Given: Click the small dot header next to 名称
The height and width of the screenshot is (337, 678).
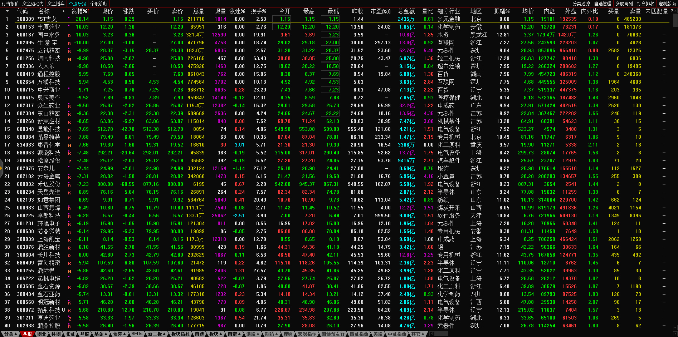Looking at the screenshot, I should click(x=64, y=11).
